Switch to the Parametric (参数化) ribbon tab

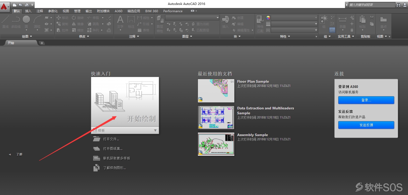[x=53, y=11]
